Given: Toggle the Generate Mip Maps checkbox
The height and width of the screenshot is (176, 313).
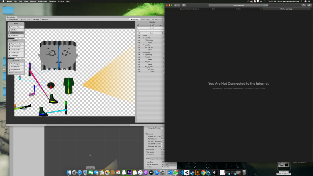Looking at the screenshot, I should tap(162, 147).
